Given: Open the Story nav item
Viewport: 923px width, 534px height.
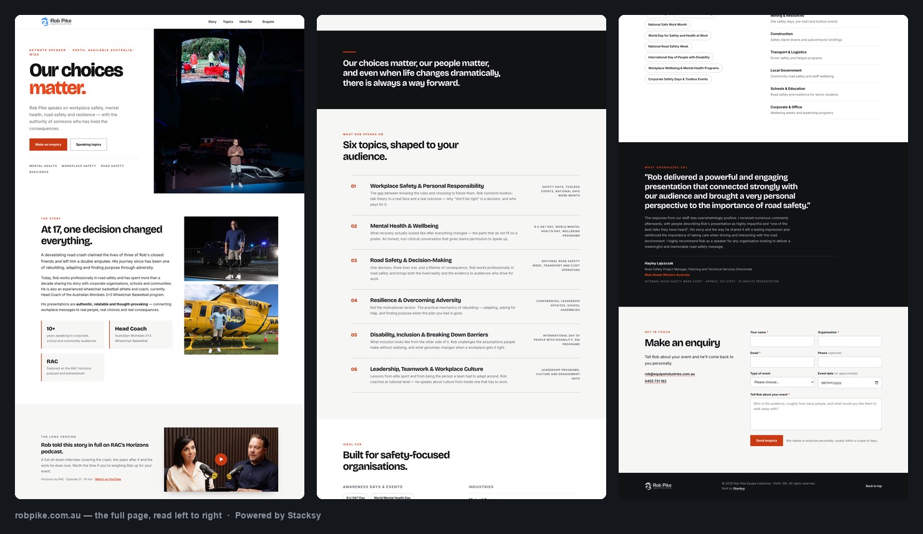Looking at the screenshot, I should click(212, 22).
